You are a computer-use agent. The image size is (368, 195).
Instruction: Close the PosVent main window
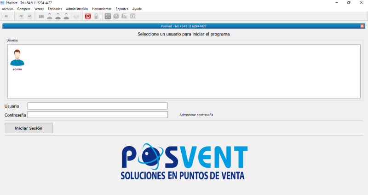pyautogui.click(x=361, y=3)
